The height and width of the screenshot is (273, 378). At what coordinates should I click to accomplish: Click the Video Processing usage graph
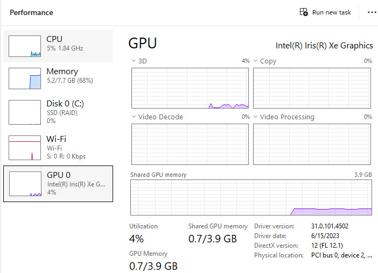click(x=312, y=145)
